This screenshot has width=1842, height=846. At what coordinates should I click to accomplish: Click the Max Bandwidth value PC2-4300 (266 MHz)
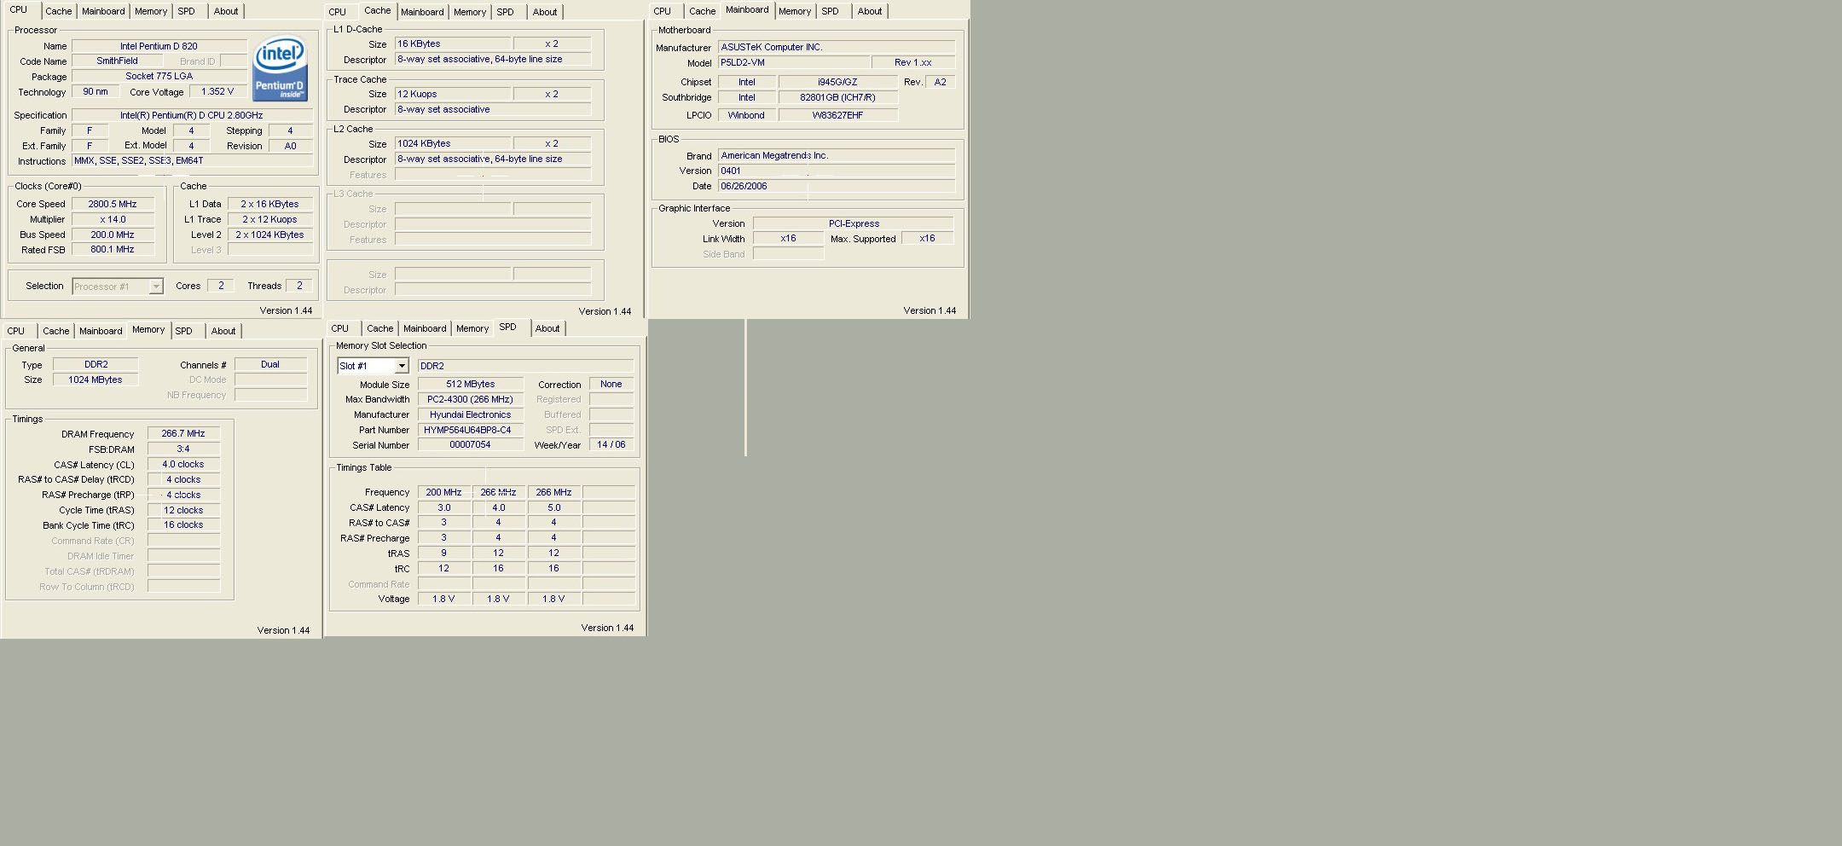[470, 400]
